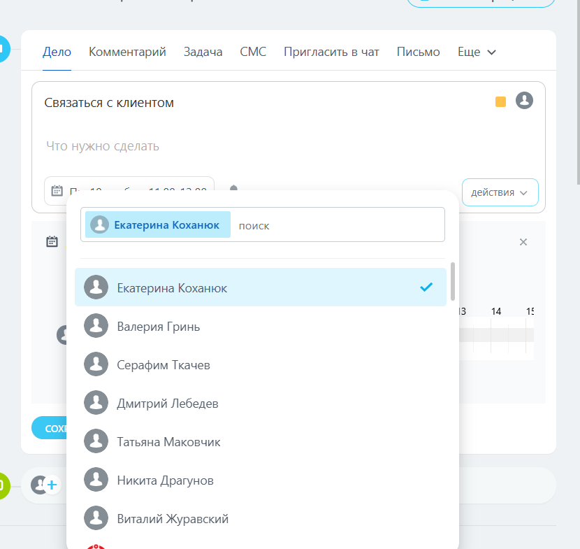Select Екатерина Коханюк in the list
The width and height of the screenshot is (580, 549).
tap(261, 287)
